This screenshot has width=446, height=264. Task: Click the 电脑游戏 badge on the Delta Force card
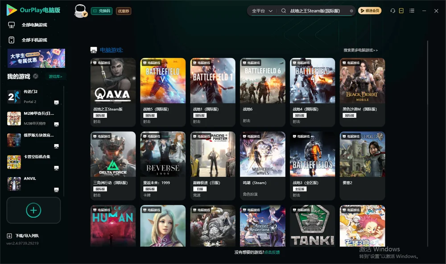click(102, 136)
